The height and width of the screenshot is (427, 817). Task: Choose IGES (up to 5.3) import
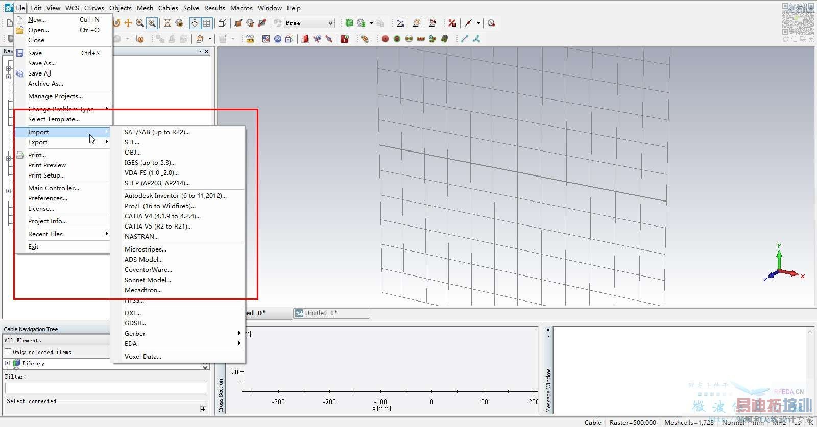pos(150,163)
